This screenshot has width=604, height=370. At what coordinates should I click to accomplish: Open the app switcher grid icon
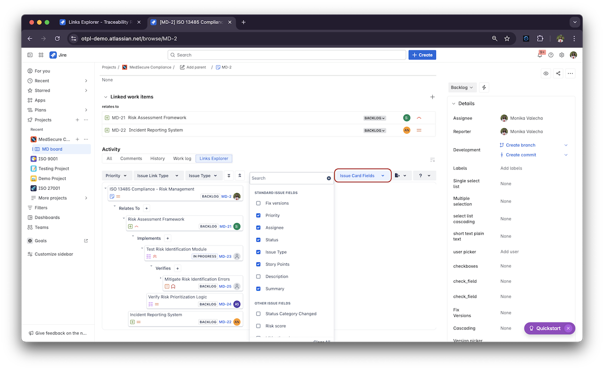tap(41, 55)
